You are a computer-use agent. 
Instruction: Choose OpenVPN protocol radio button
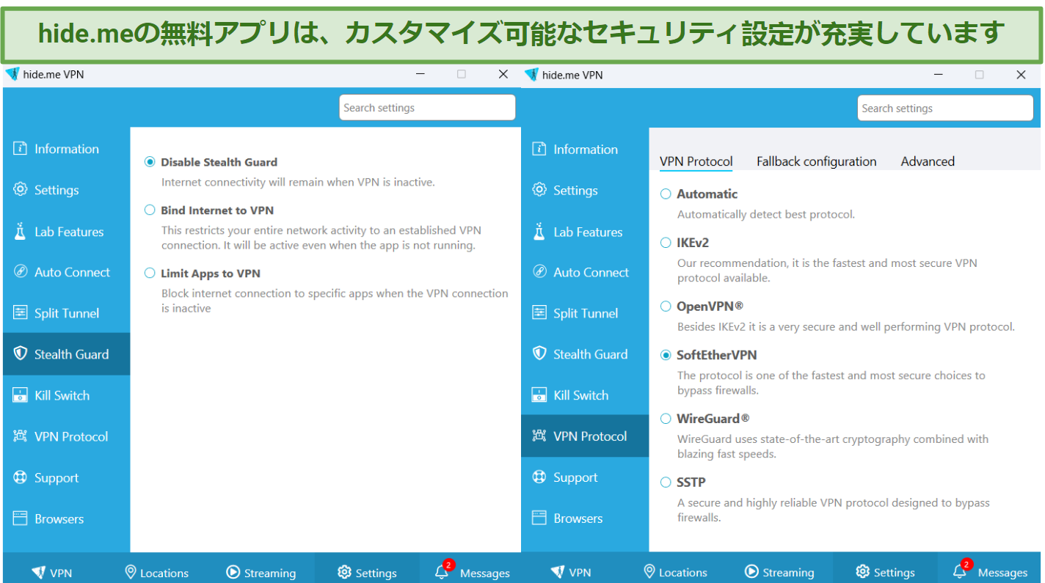(666, 307)
